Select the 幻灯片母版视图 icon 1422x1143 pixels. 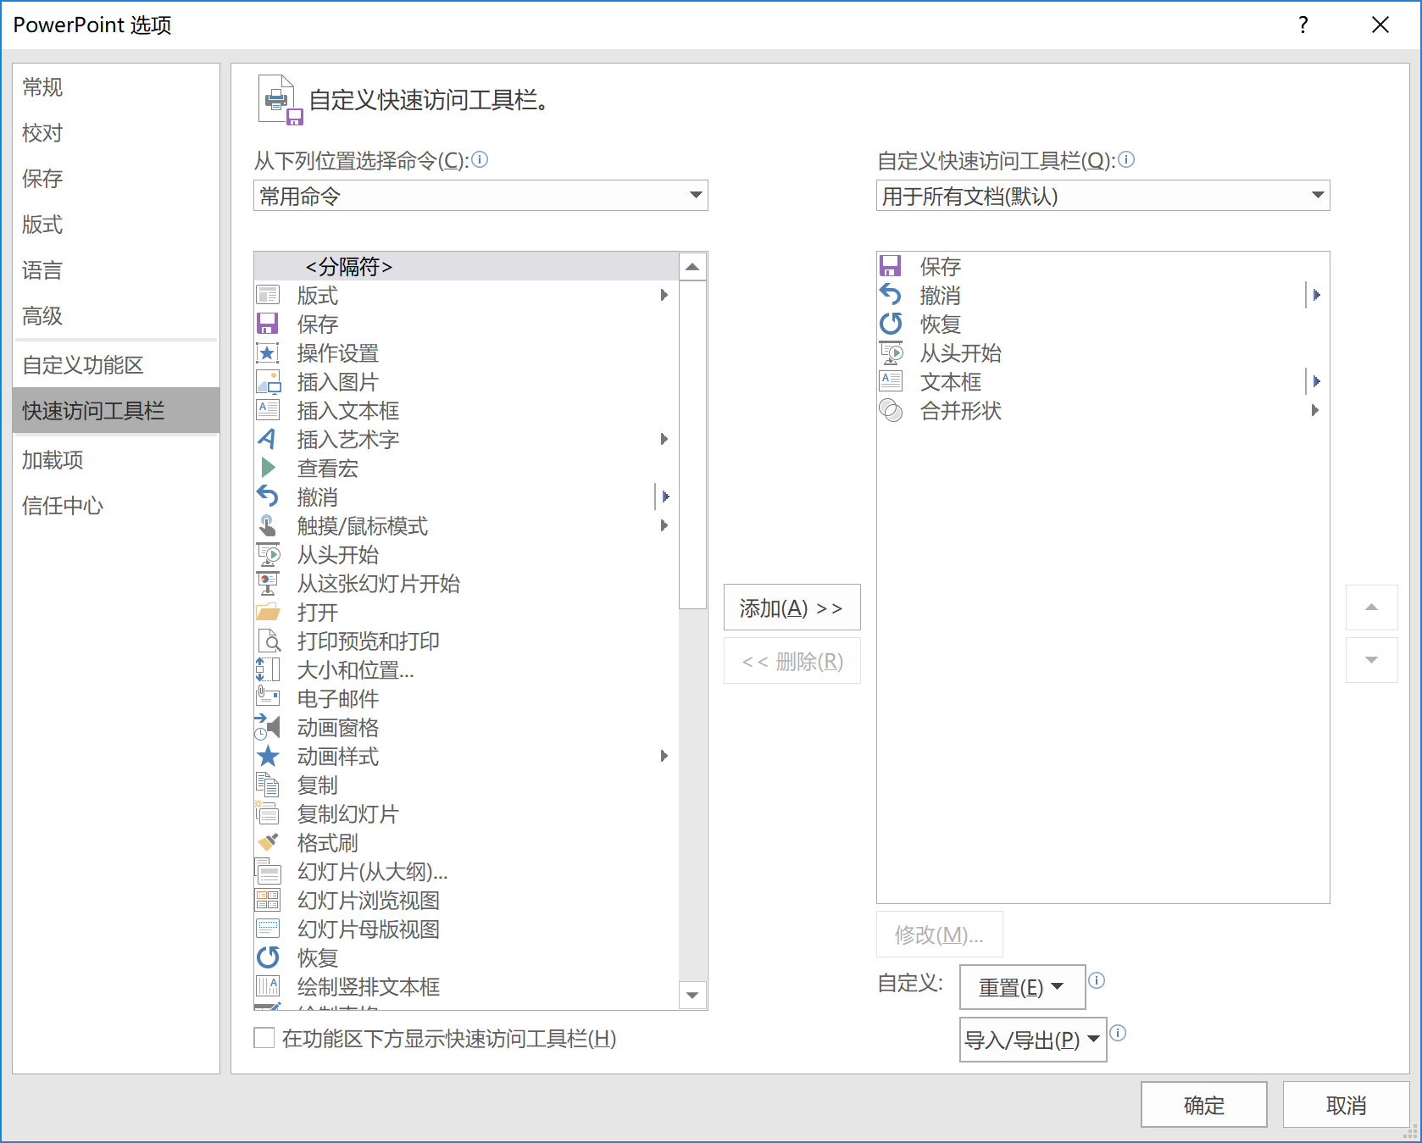268,929
